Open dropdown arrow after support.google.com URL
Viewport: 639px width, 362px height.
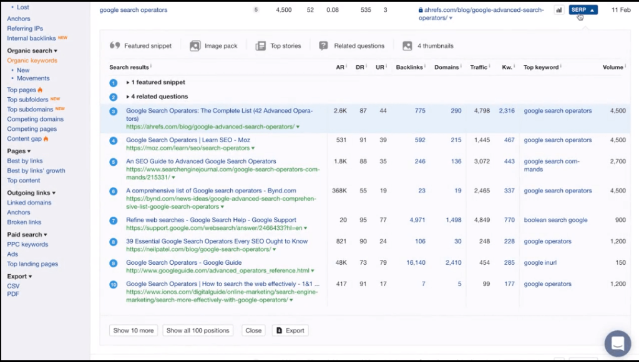point(306,228)
